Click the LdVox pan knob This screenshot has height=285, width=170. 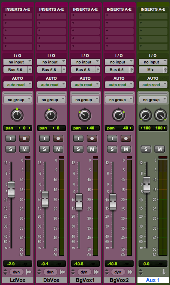17,115
